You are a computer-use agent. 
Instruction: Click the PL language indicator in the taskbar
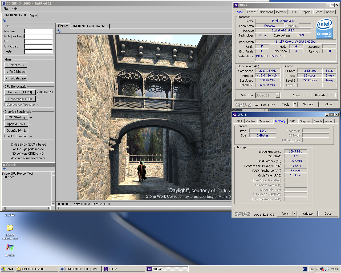pyautogui.click(x=305, y=269)
